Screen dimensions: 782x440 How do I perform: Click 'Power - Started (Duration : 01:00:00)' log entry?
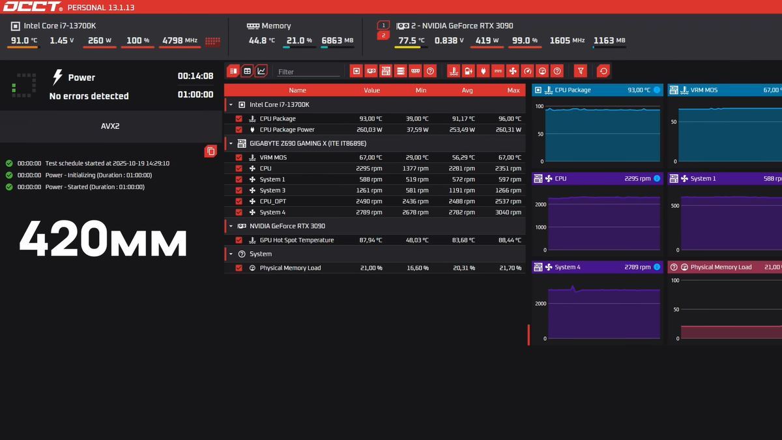95,187
